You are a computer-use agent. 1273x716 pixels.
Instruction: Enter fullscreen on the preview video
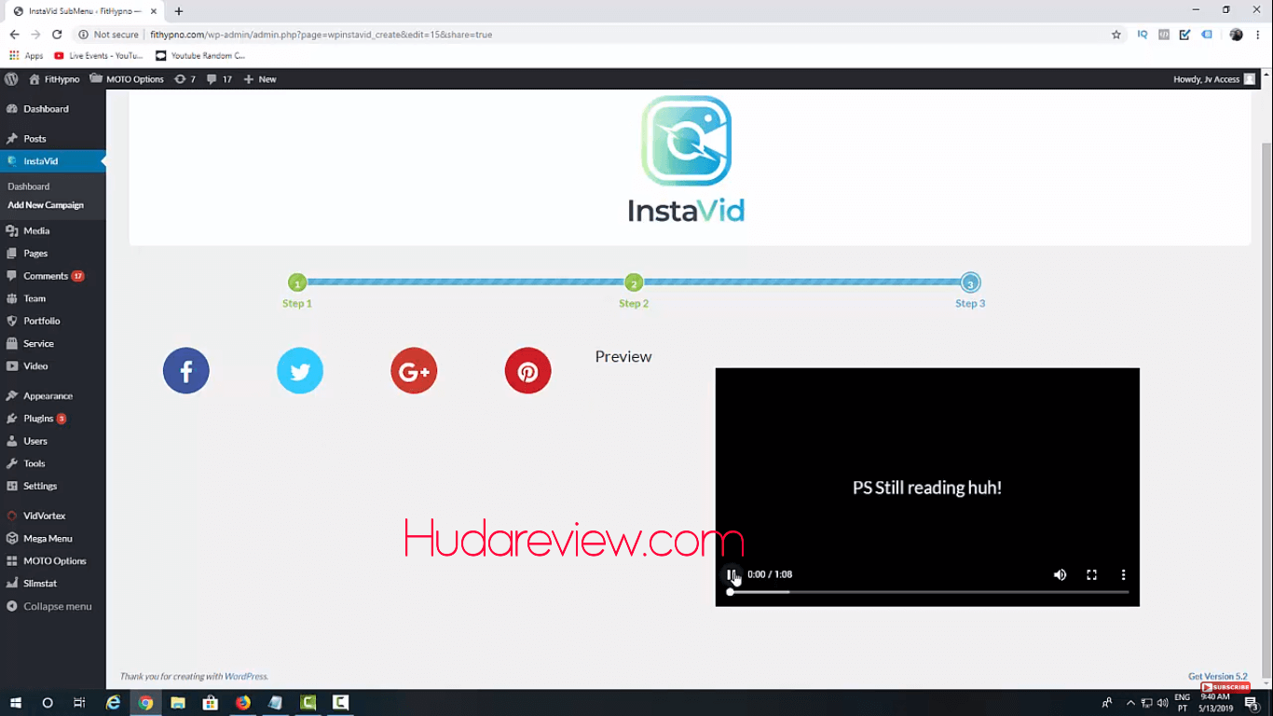coord(1091,575)
